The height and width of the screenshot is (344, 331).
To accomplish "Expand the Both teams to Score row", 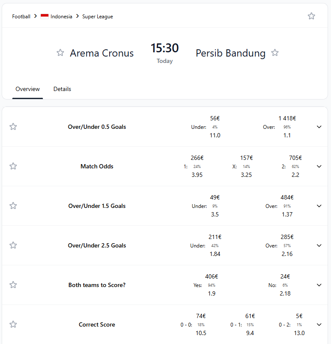I will click(319, 285).
